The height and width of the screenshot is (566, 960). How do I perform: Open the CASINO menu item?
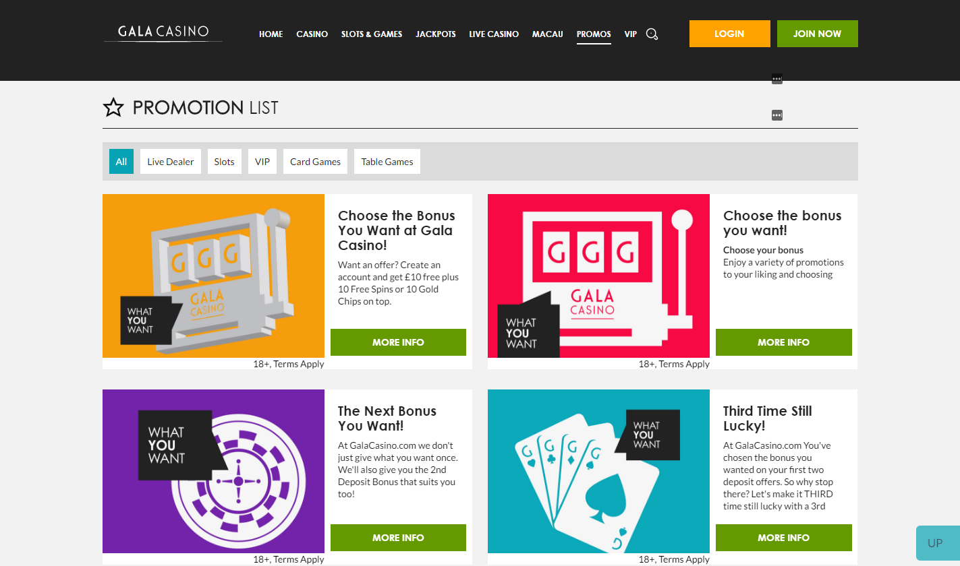pos(312,34)
